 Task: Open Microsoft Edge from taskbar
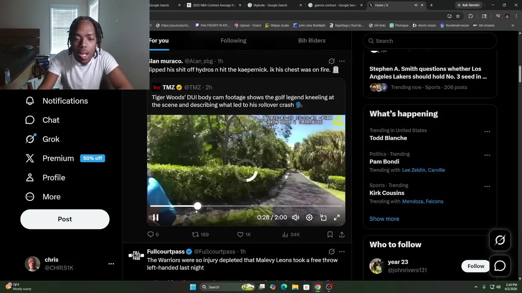tap(284, 287)
